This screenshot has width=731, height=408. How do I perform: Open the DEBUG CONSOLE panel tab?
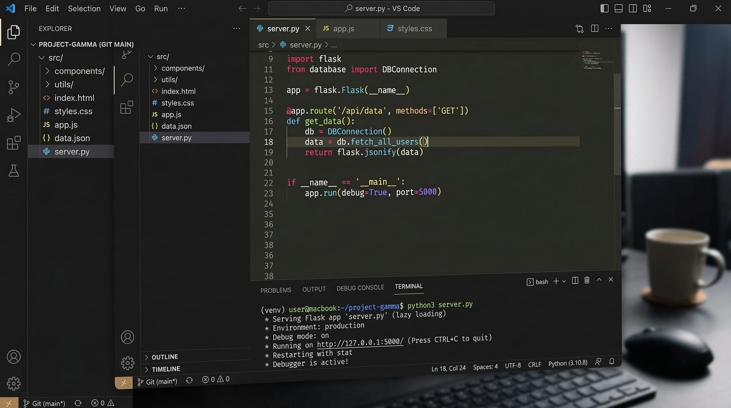pyautogui.click(x=360, y=288)
